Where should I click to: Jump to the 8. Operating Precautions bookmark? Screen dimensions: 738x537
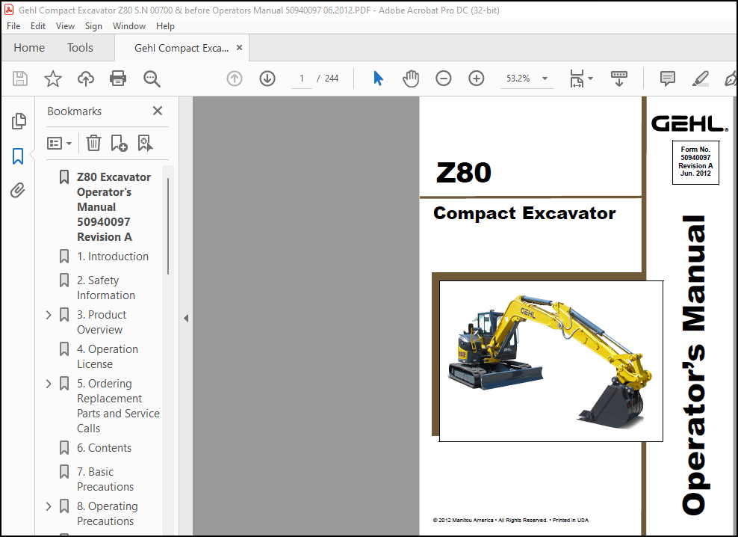click(108, 513)
